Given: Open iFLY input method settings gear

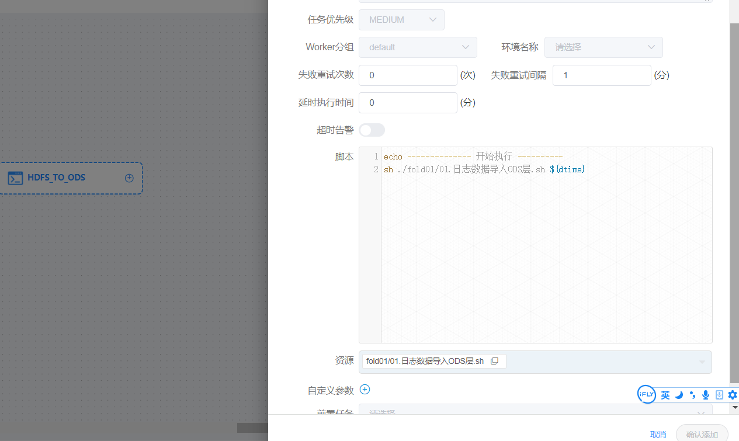Looking at the screenshot, I should pos(732,395).
